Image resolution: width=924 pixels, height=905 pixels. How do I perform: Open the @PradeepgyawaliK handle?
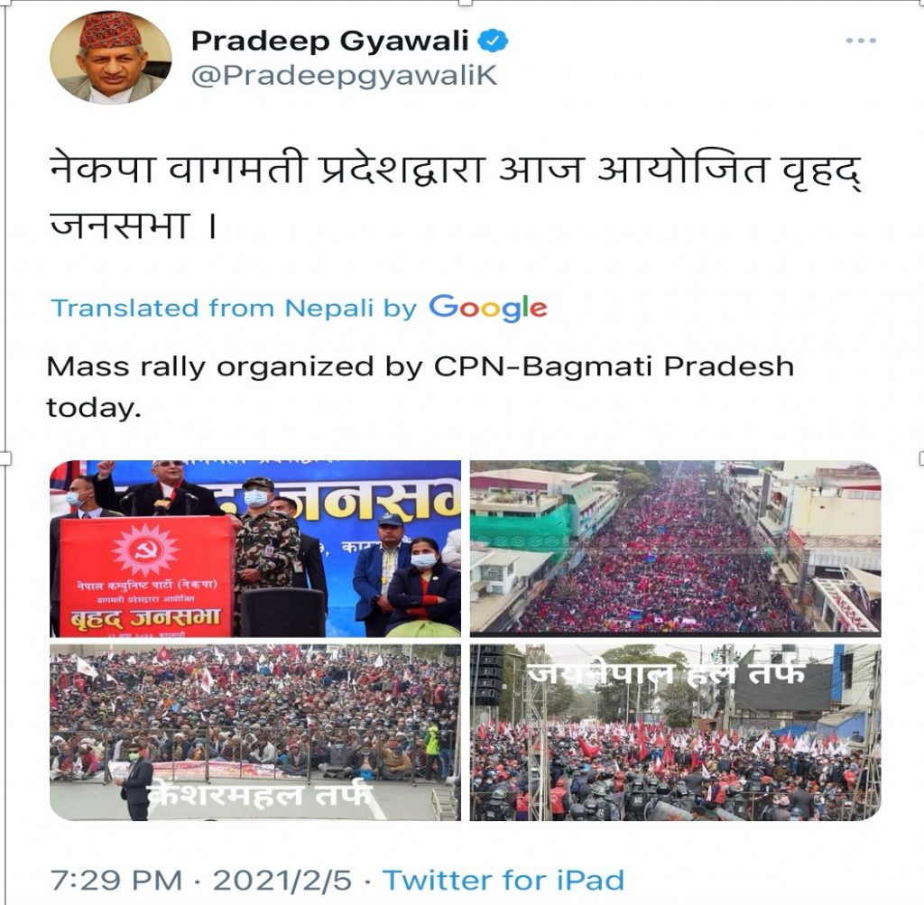(x=345, y=77)
